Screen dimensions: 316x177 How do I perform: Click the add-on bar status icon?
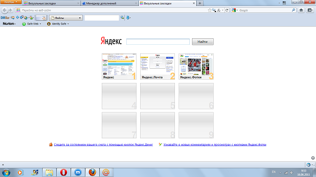(x=309, y=165)
